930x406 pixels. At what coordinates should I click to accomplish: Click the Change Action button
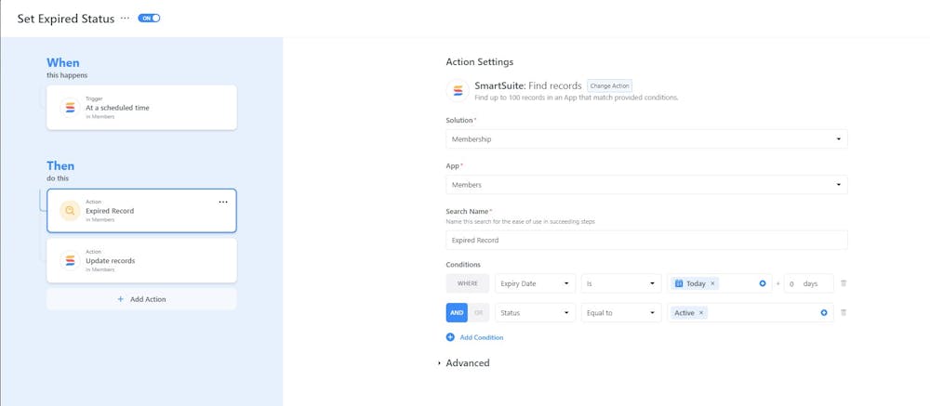click(x=609, y=85)
